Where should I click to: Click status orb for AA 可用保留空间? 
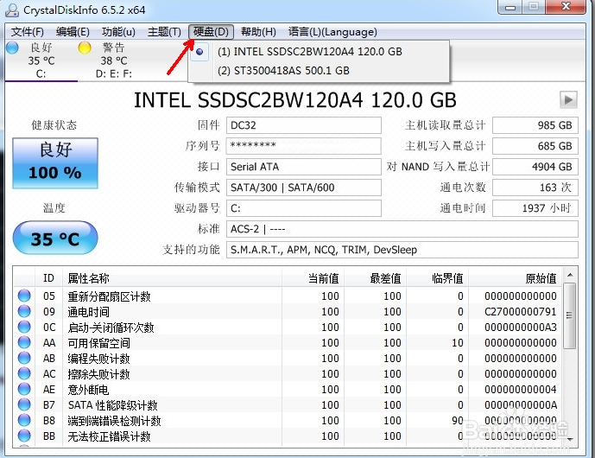[x=24, y=342]
